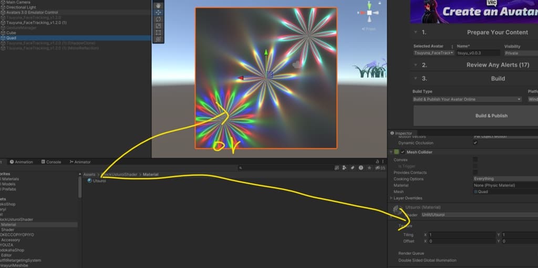Click the Utsuroi material asset icon
This screenshot has height=268, width=538.
(x=89, y=181)
